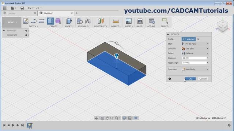Click the Insert image icon
This screenshot has height=131, width=234.
[129, 21]
